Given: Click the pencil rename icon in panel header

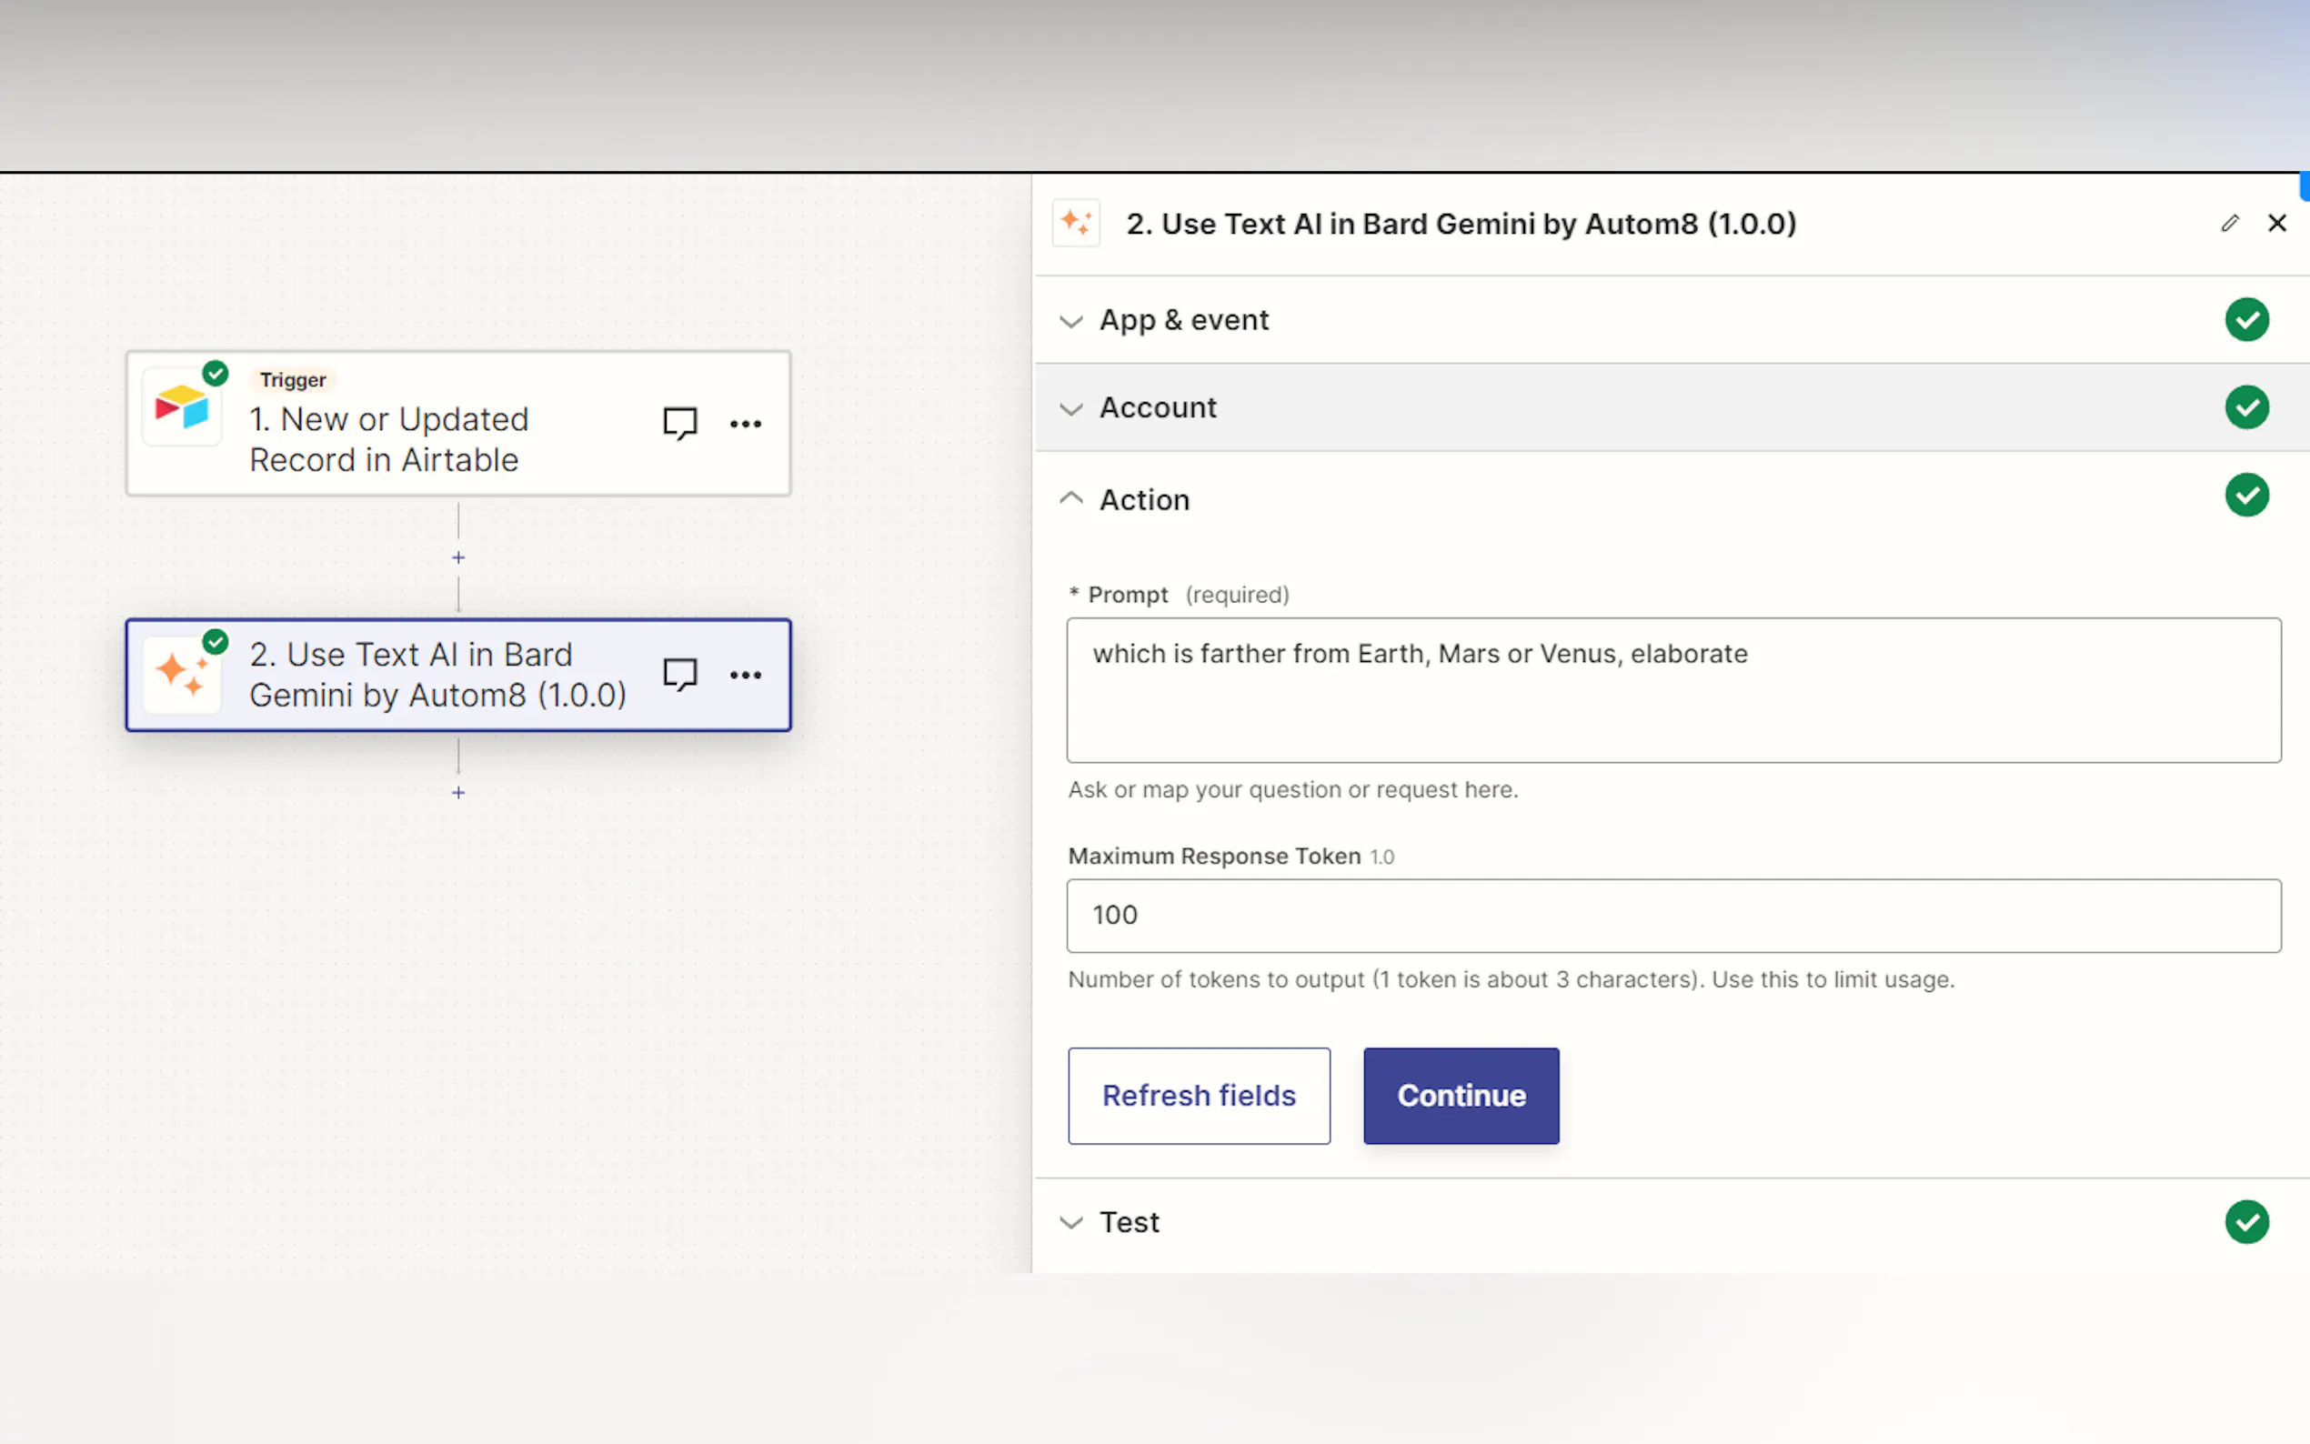Looking at the screenshot, I should (2229, 224).
